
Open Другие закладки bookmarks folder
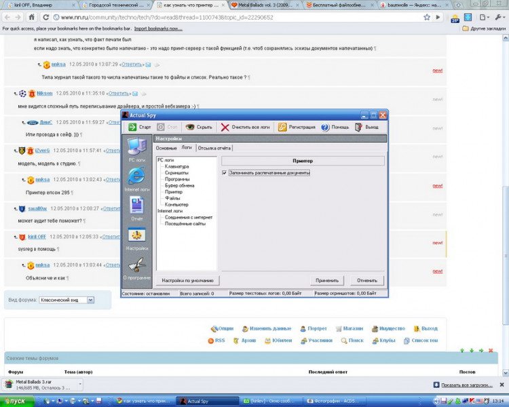click(x=484, y=28)
